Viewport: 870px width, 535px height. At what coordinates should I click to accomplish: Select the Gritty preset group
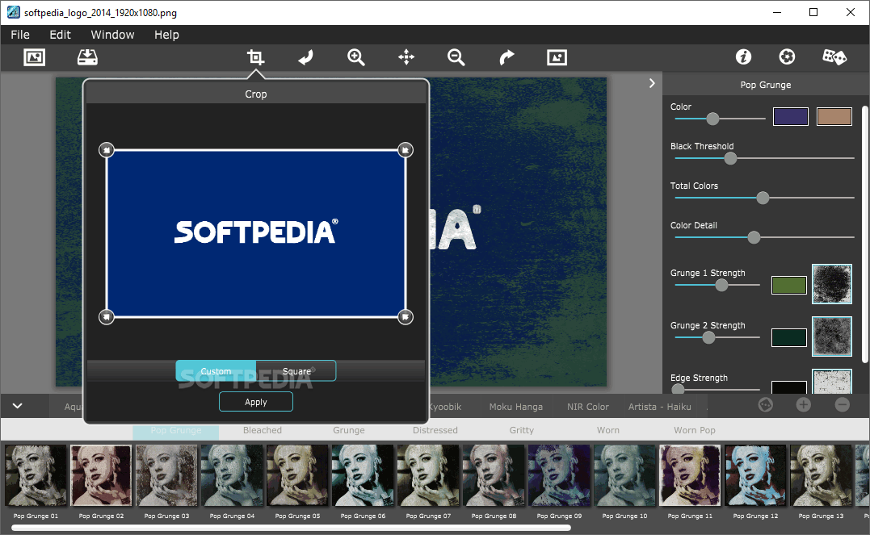[x=522, y=430]
